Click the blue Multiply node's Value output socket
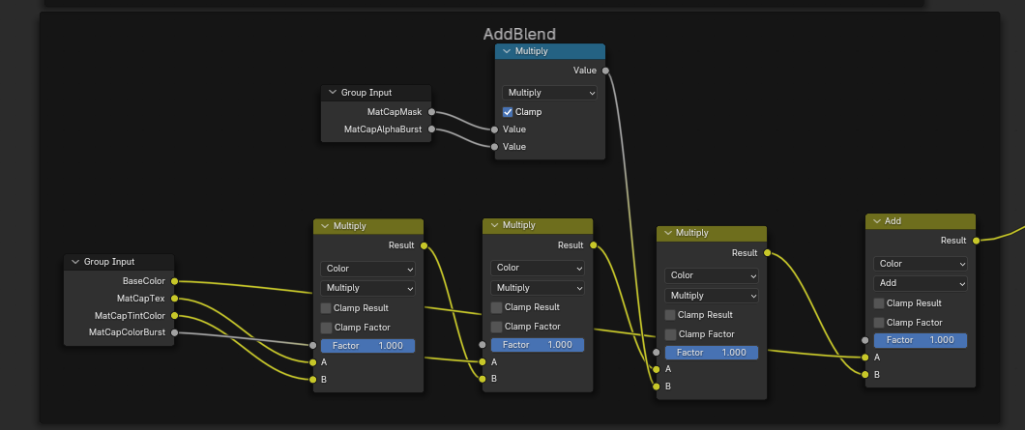 [605, 71]
